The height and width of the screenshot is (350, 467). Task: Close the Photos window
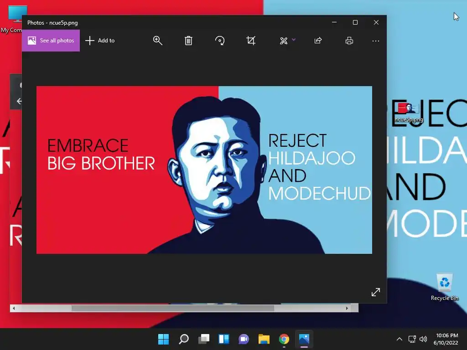(376, 22)
